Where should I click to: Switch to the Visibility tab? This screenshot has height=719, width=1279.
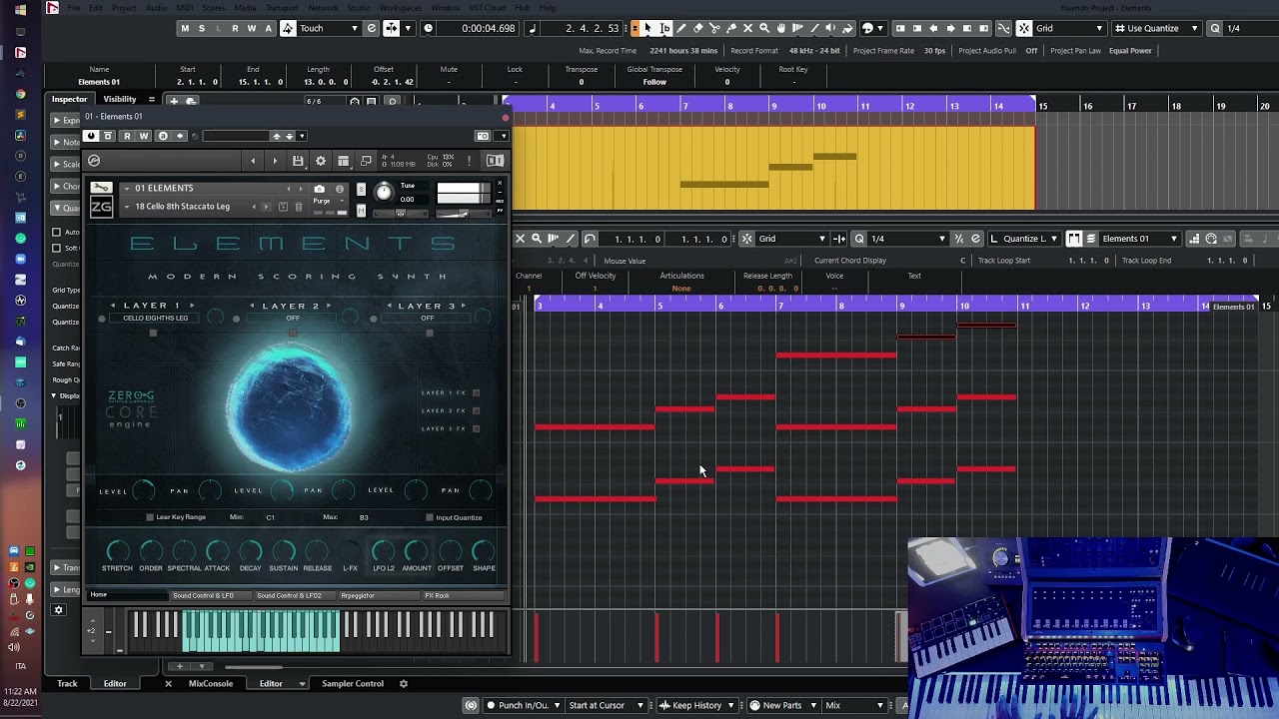[119, 99]
